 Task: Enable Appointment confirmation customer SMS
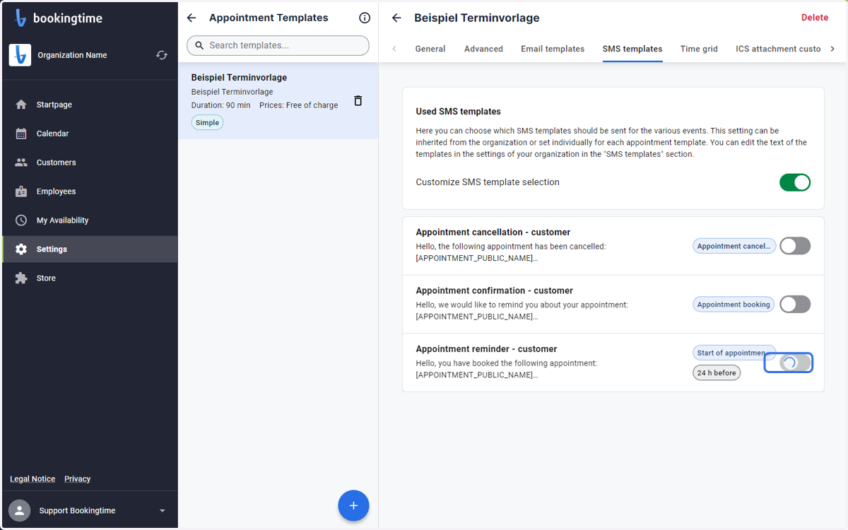click(x=795, y=305)
